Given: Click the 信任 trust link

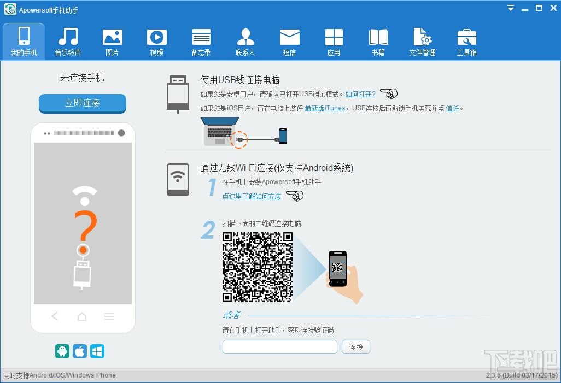Looking at the screenshot, I should 452,108.
